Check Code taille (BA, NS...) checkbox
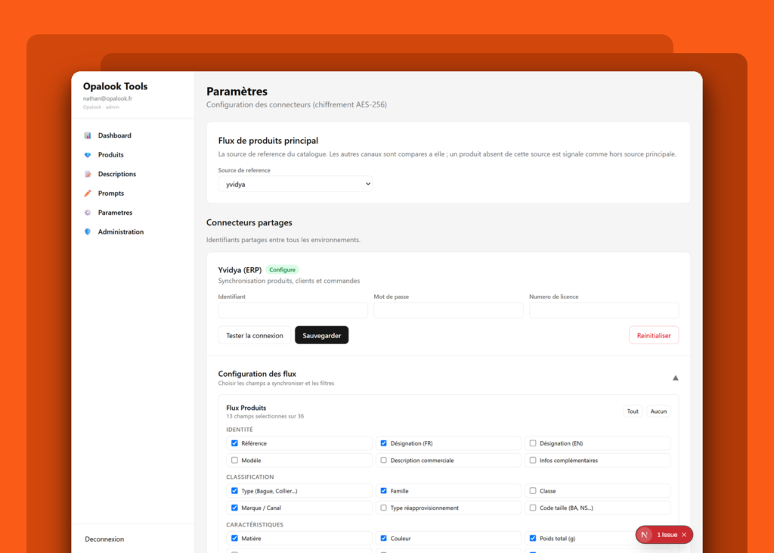Screen dimensions: 774x553 (x=533, y=508)
